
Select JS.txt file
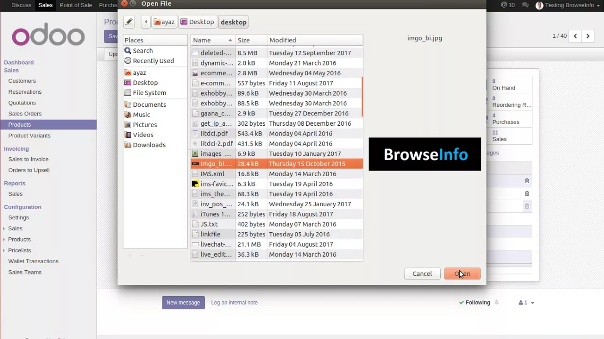click(277, 224)
